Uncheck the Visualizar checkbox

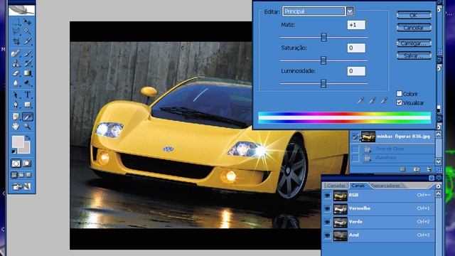coord(400,102)
